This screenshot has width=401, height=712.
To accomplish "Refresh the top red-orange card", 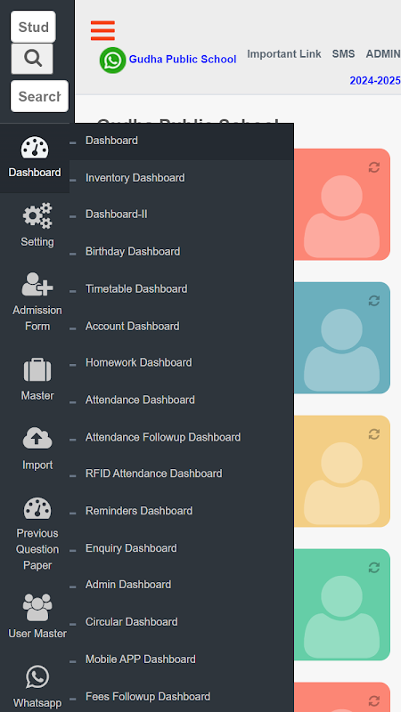I will pyautogui.click(x=373, y=167).
